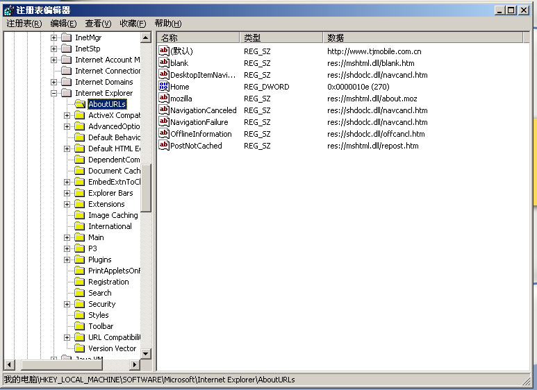
Task: Select the International key
Action: tap(110, 226)
